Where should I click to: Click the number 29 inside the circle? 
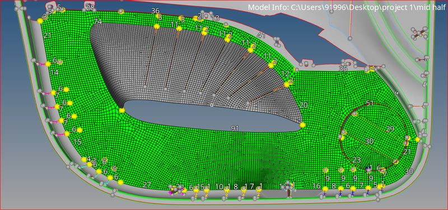point(390,129)
